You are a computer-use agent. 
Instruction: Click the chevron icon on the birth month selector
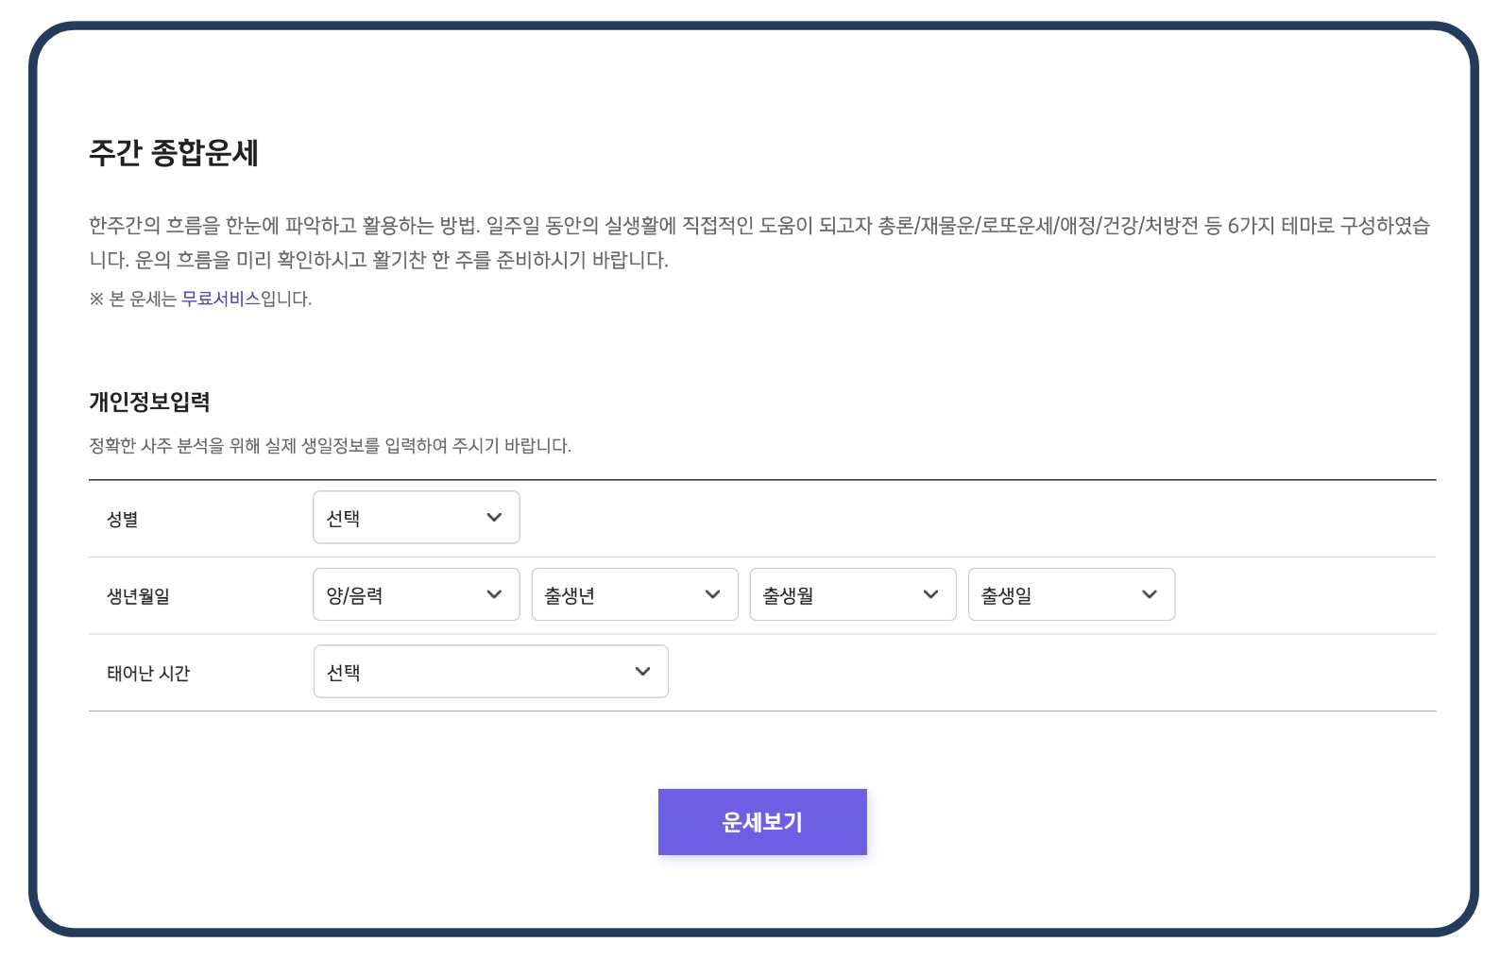click(x=930, y=594)
